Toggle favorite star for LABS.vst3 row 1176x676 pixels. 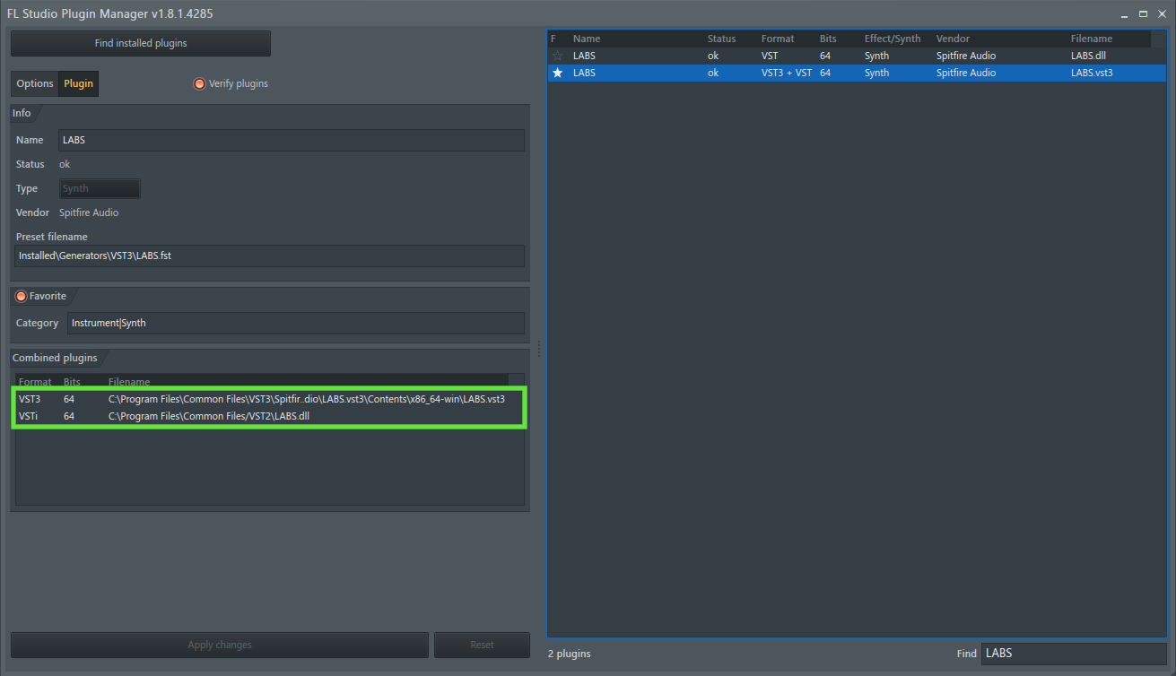pyautogui.click(x=557, y=73)
